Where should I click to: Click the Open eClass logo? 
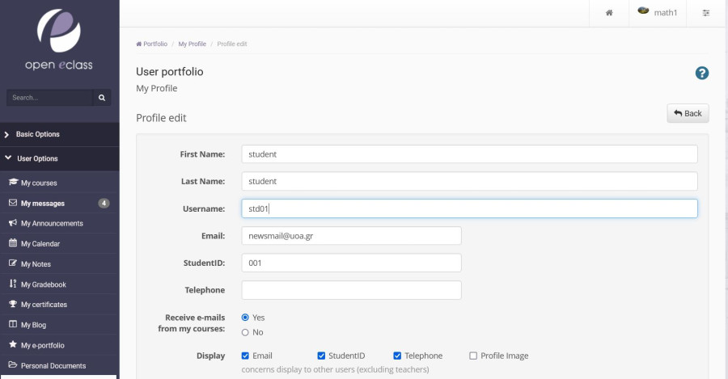(x=59, y=40)
